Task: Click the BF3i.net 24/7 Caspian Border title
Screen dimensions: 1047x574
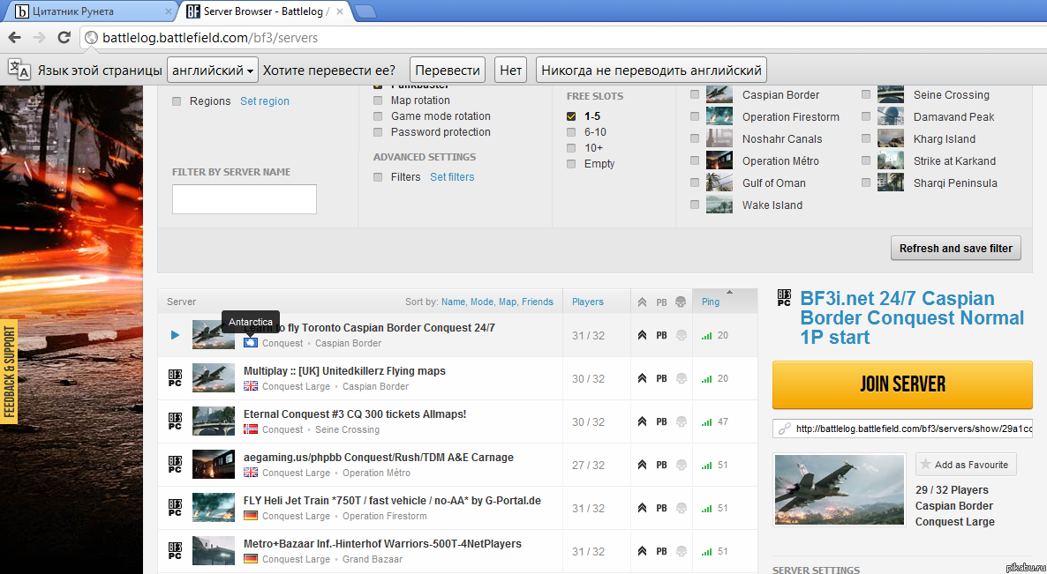Action: [x=912, y=317]
